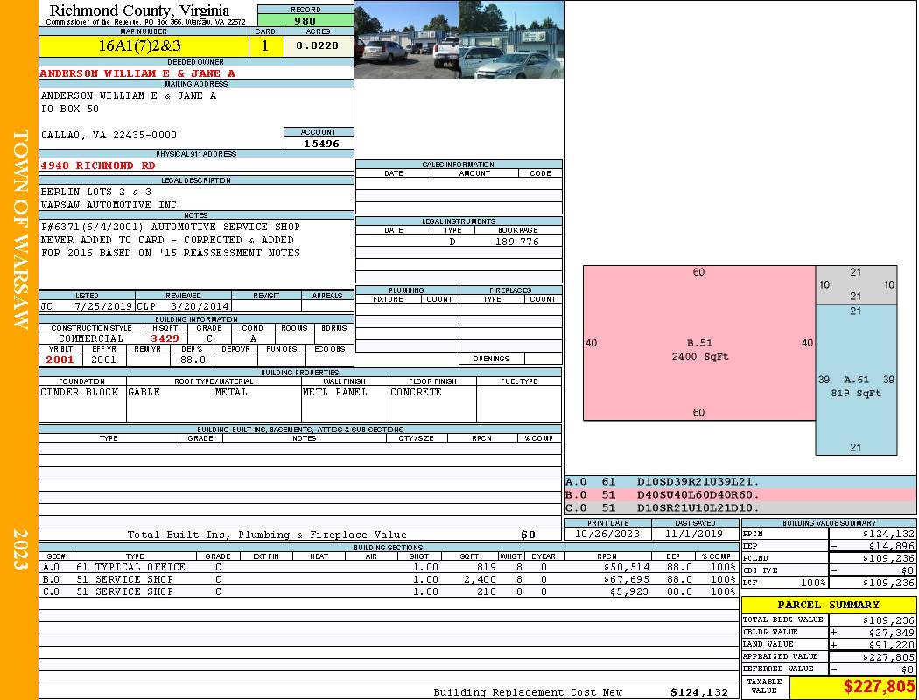This screenshot has width=919, height=700.
Task: Select TOWN OF WARSAW sidebar text
Action: [20, 229]
